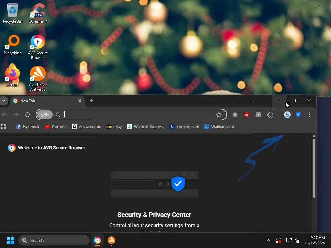331x248 pixels.
Task: Click the AVG logo in welcome header
Action: point(12,148)
